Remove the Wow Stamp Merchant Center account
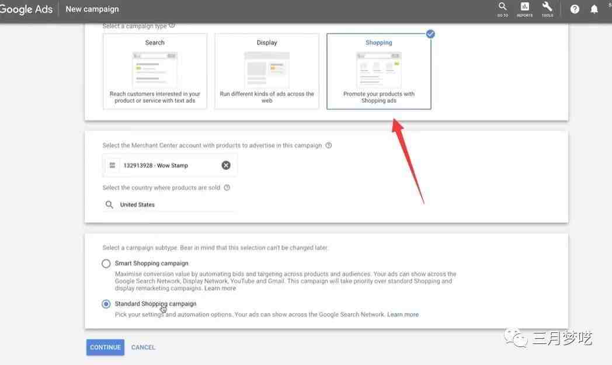This screenshot has height=365, width=612. (x=226, y=165)
